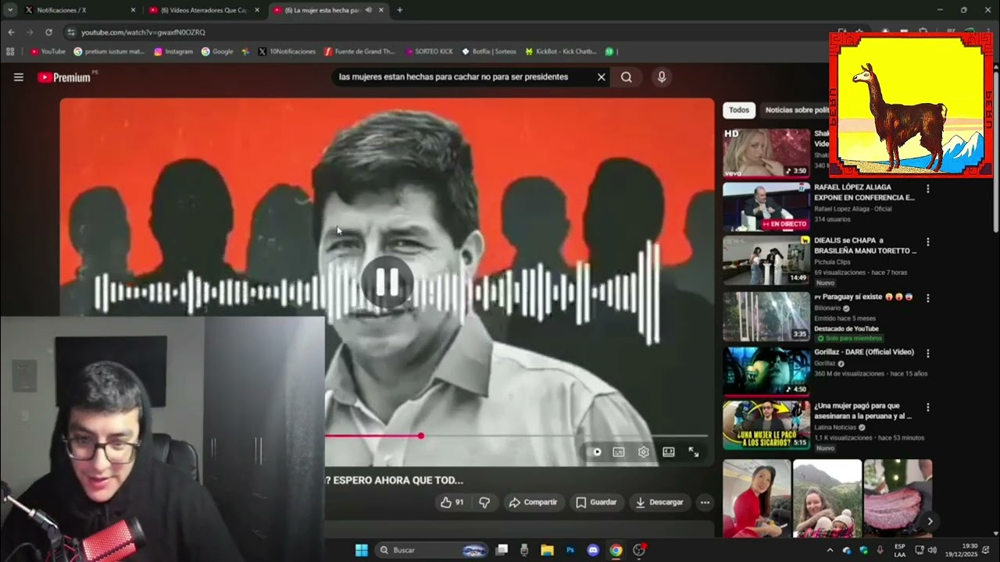Click the Guardar save button
The image size is (1000, 562).
click(596, 503)
